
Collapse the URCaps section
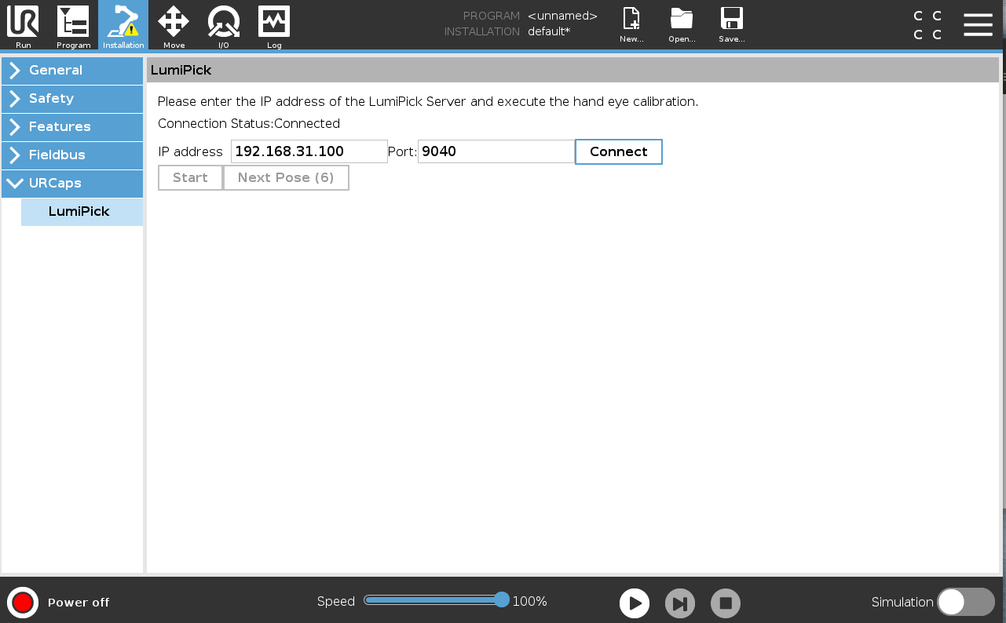tap(72, 184)
